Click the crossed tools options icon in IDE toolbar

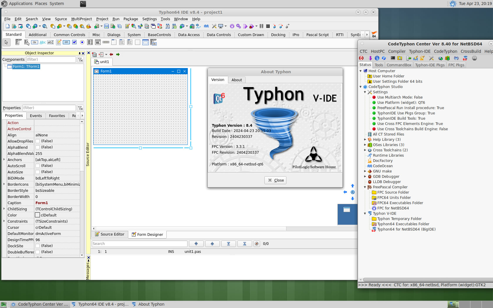pos(214,26)
